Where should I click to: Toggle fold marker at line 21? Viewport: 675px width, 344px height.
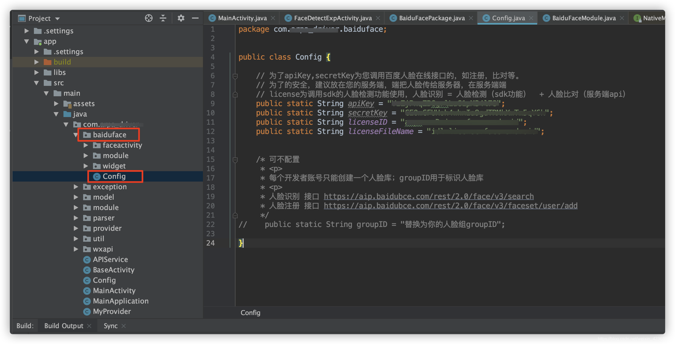(x=235, y=215)
